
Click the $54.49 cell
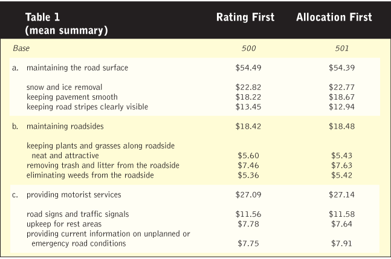(x=247, y=68)
